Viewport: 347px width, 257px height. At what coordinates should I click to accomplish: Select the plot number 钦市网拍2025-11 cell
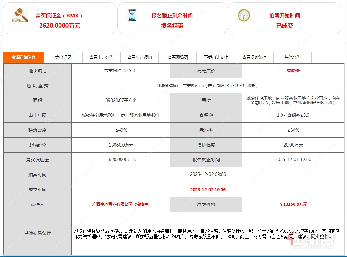(x=121, y=71)
